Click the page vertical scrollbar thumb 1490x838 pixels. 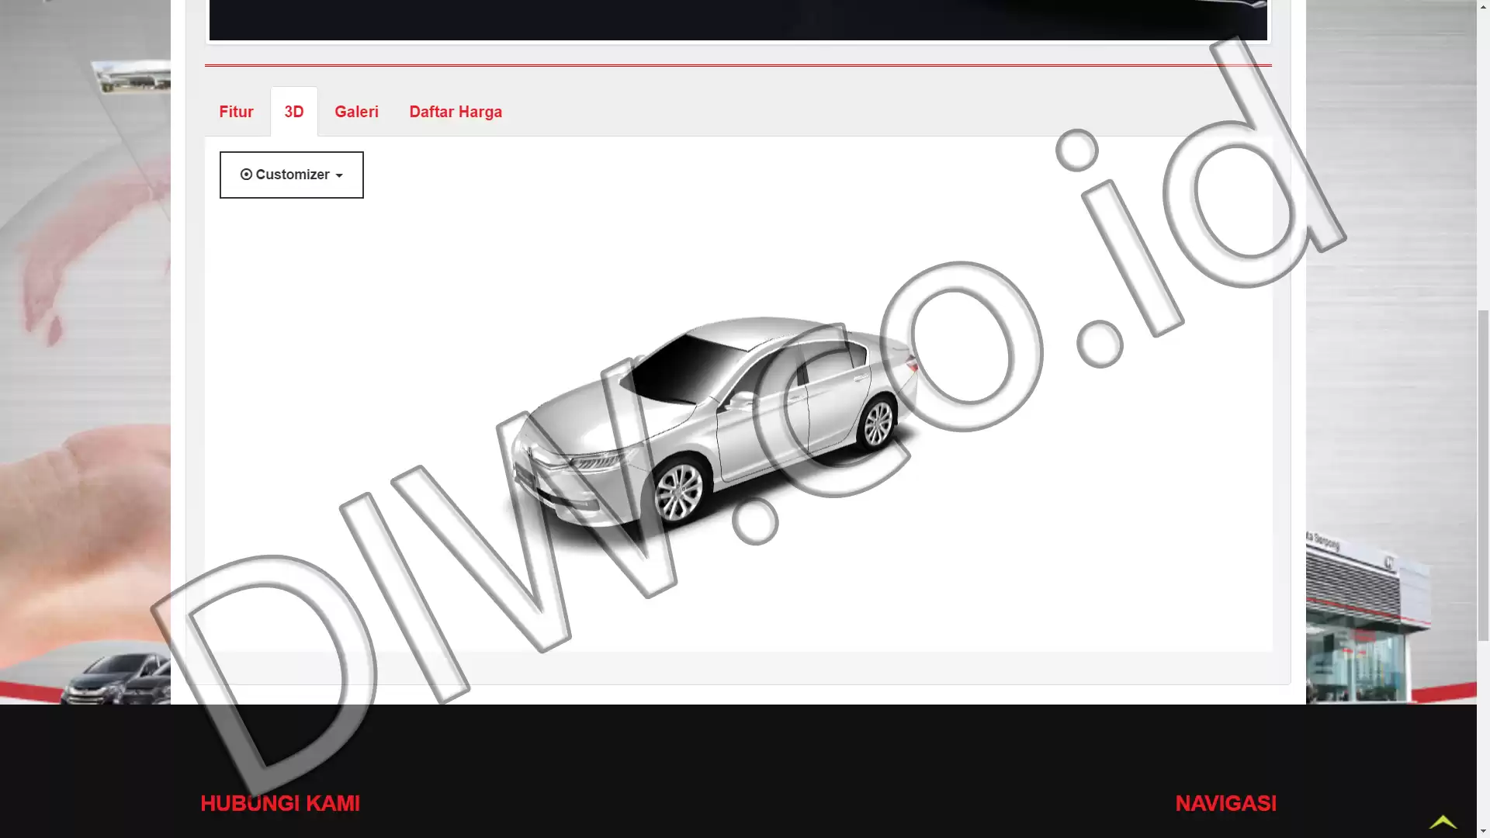click(1483, 475)
